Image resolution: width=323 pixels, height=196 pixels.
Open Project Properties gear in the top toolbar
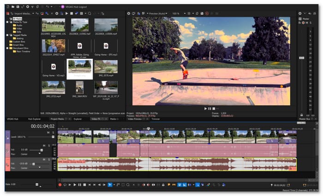(x=28, y=7)
